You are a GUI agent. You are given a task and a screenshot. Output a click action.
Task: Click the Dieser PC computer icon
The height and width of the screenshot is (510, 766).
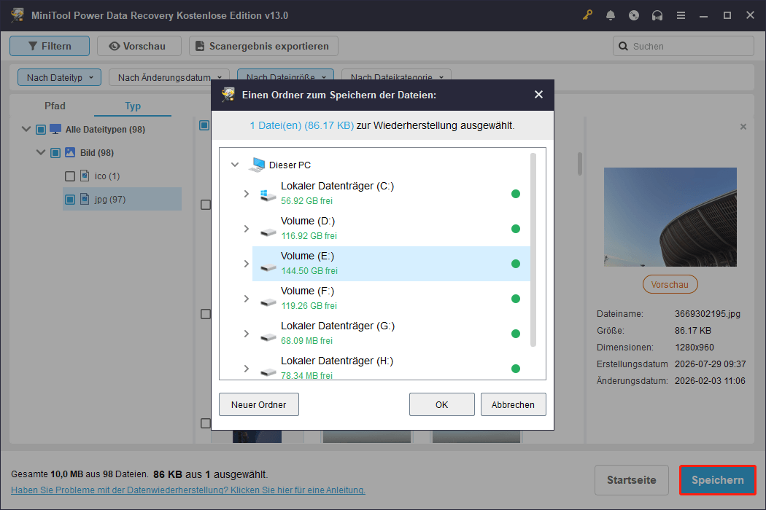(x=257, y=165)
